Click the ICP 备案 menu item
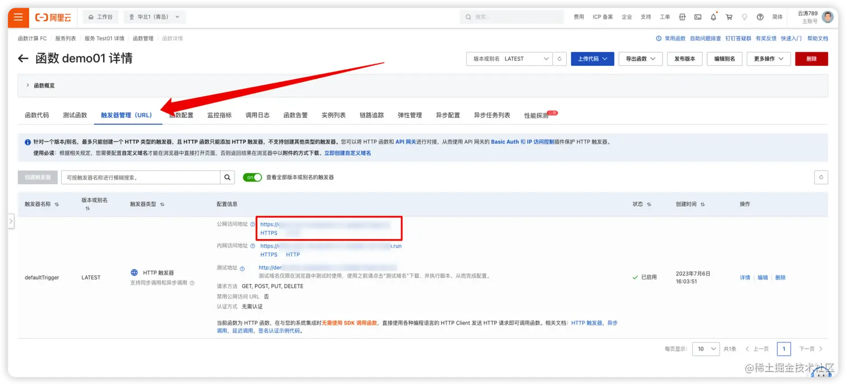This screenshot has height=385, width=846. (603, 17)
